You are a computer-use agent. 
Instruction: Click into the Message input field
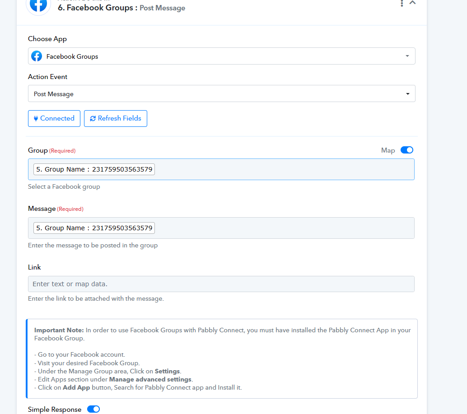(x=221, y=228)
